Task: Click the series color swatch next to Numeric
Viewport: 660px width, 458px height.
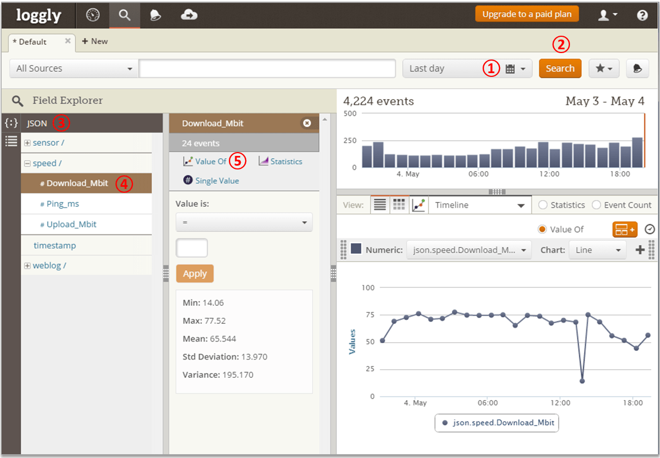Action: 356,249
